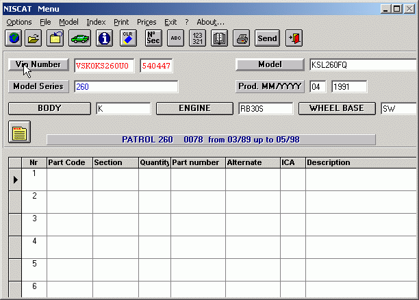Click the Alternate column header

coord(253,162)
